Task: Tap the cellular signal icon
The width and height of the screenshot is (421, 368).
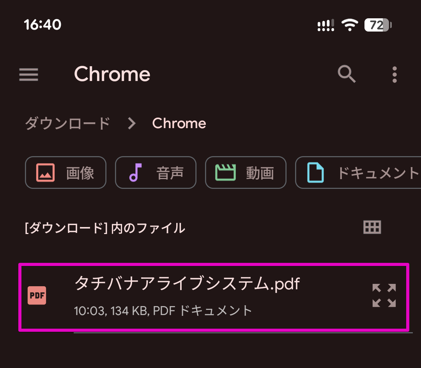Action: [325, 25]
